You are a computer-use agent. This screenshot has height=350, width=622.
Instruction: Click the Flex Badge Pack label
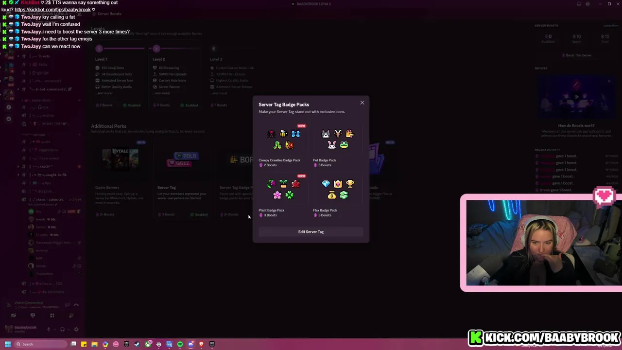[325, 210]
